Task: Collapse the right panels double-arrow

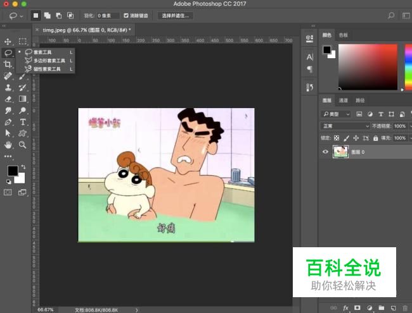Action: (313, 26)
